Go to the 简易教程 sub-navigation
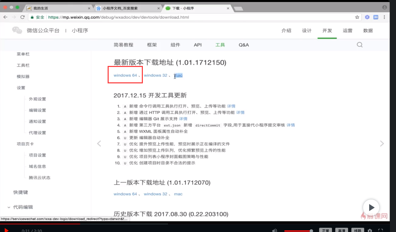Screen dimensions: 396x232 (123, 45)
